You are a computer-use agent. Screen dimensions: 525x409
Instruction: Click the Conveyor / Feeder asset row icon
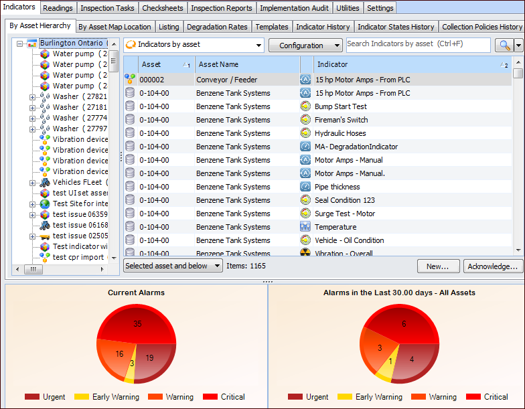(x=130, y=80)
